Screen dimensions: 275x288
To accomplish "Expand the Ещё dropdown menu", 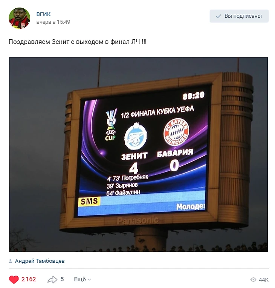I will (82, 279).
